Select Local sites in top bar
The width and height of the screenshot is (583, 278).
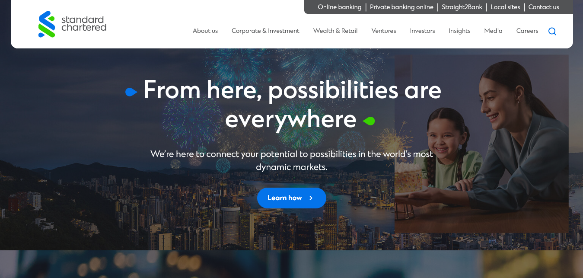505,7
